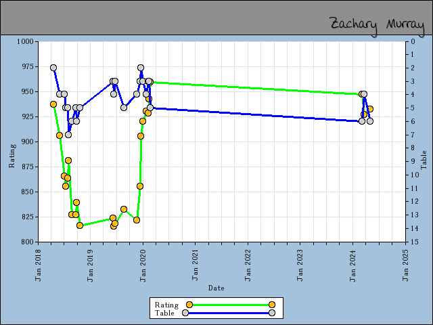Click the green line sample in legend
The image size is (433, 325).
coord(230,305)
